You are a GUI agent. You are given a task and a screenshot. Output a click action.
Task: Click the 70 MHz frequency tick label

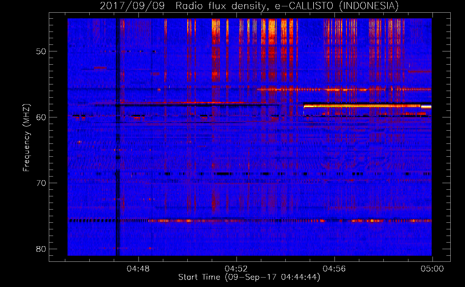pyautogui.click(x=41, y=183)
